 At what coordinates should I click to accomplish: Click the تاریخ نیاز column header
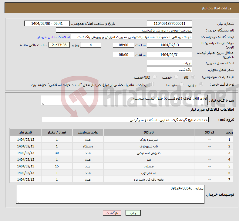coord(25,132)
